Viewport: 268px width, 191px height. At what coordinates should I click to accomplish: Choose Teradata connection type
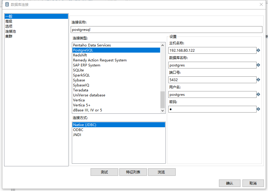click(x=116, y=90)
